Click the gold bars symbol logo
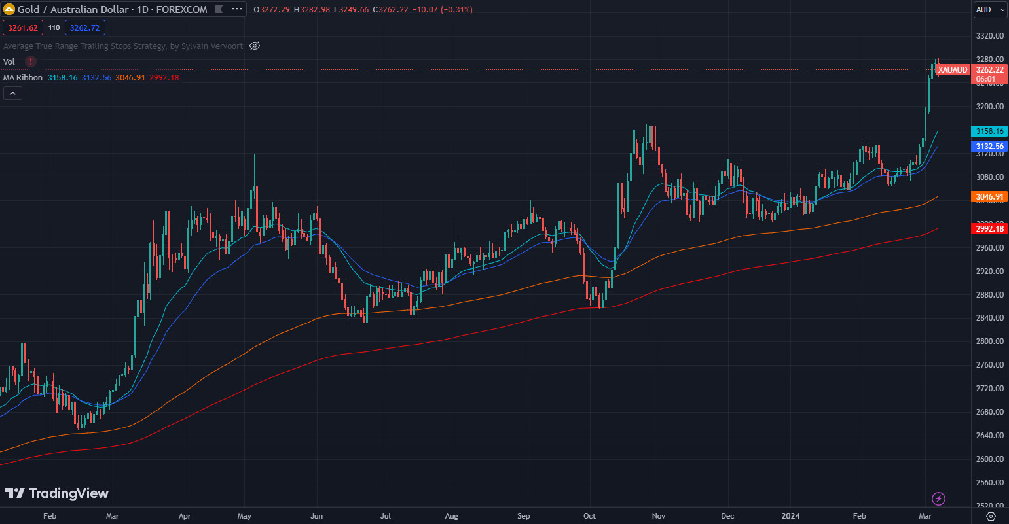This screenshot has width=1009, height=524. click(10, 10)
